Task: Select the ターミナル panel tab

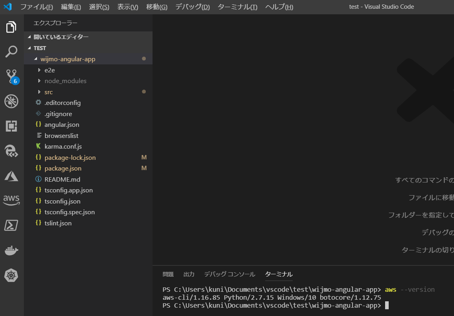Action: click(279, 274)
